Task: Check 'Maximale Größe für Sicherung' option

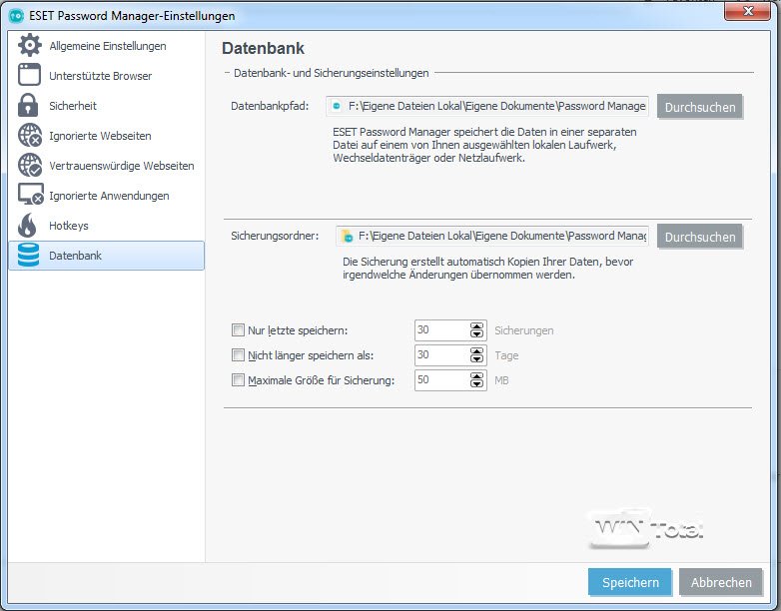Action: coord(238,380)
